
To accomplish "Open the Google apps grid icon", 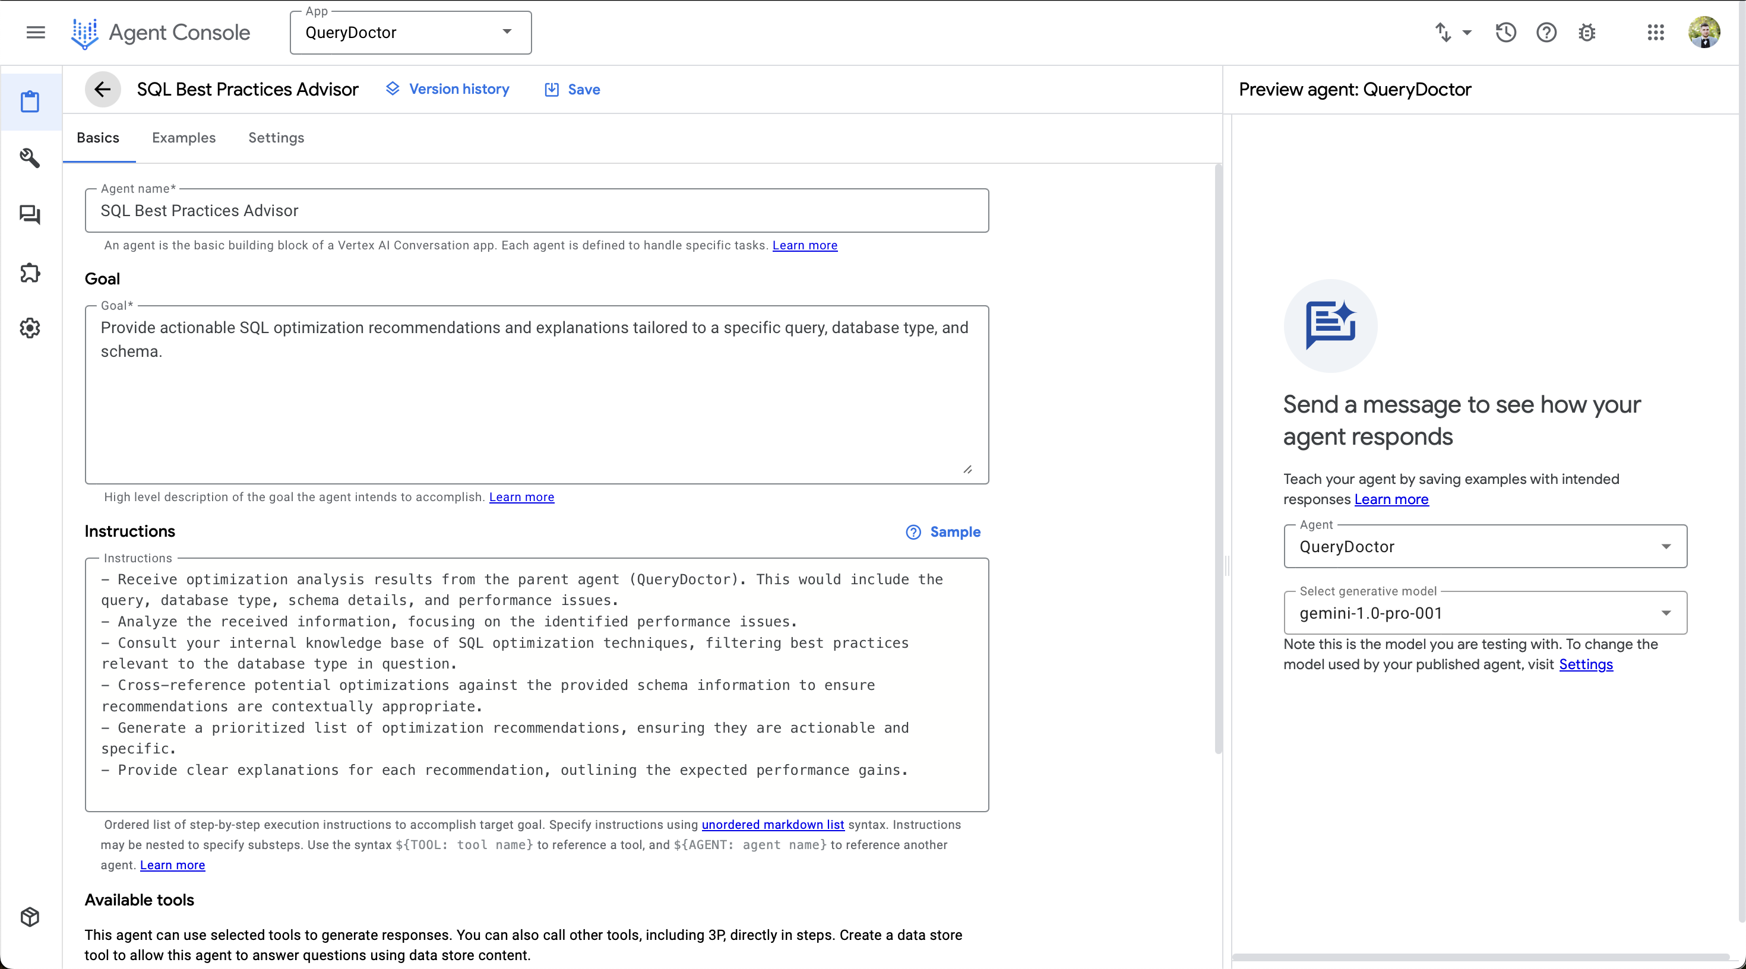I will [1655, 32].
